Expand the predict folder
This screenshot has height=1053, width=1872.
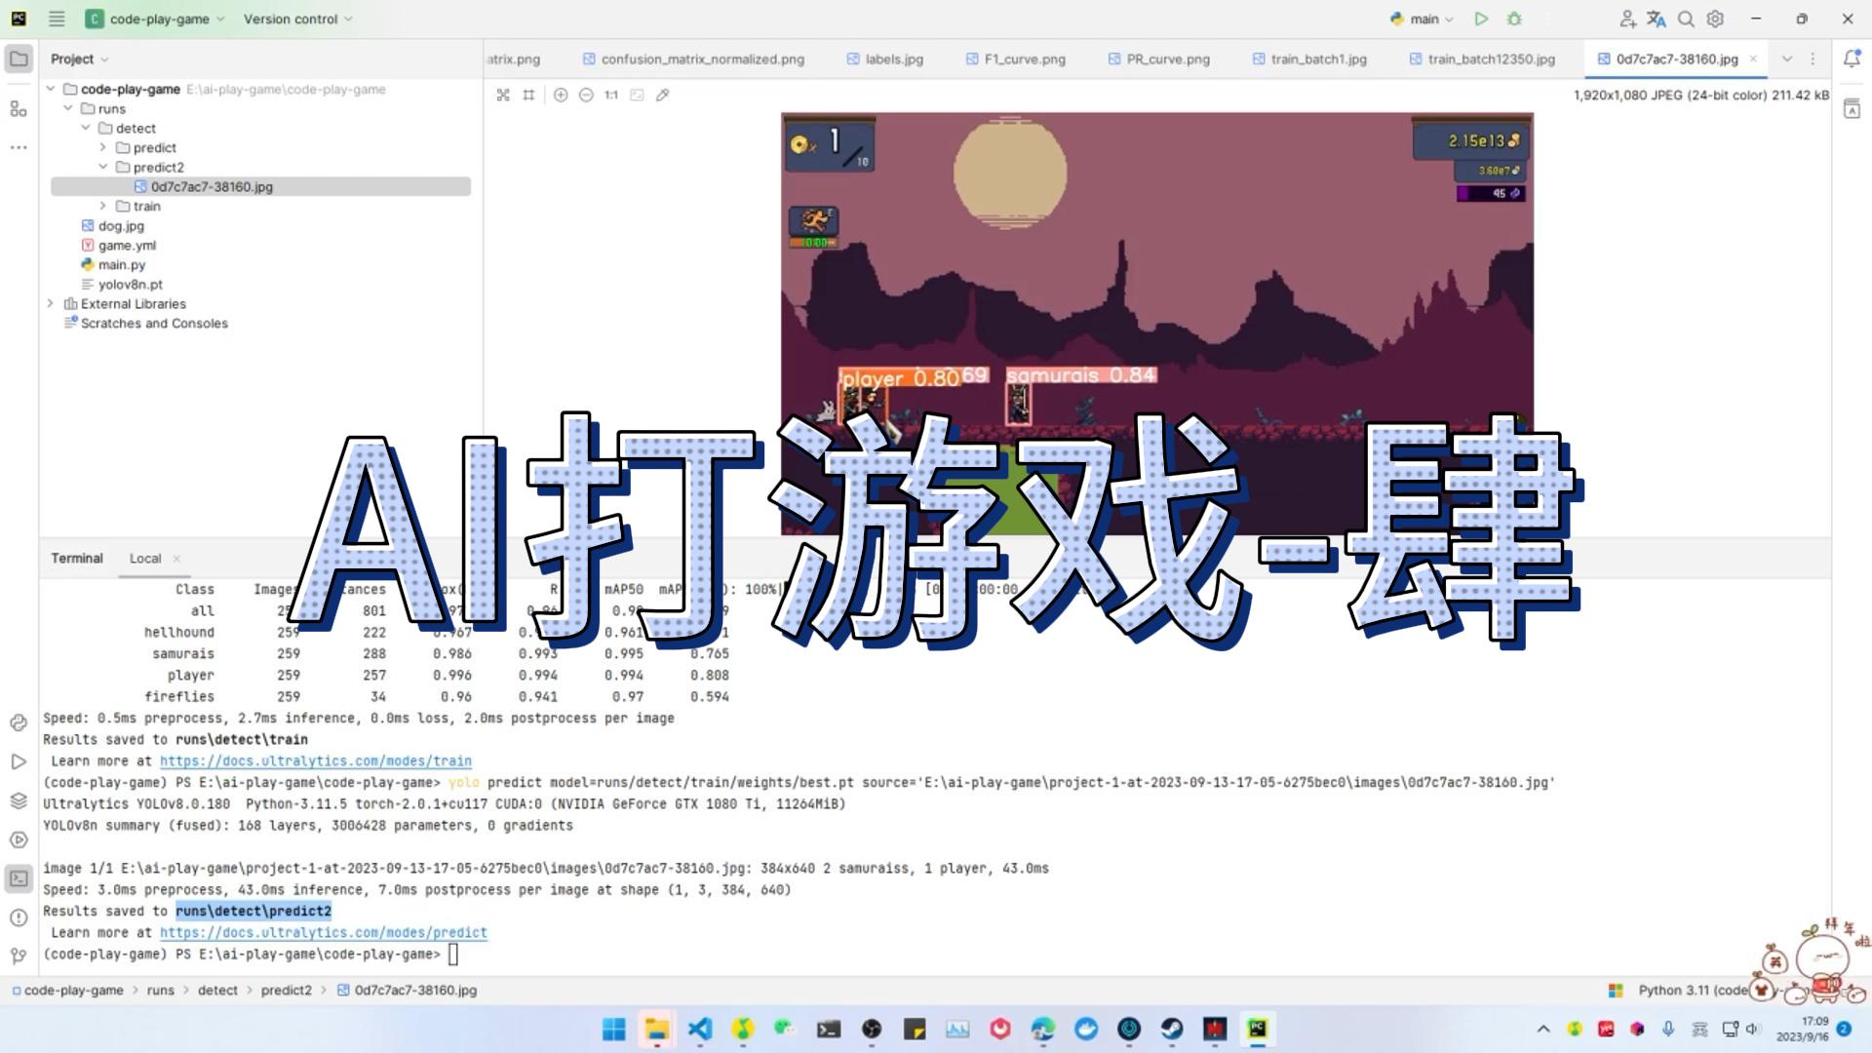click(x=103, y=147)
